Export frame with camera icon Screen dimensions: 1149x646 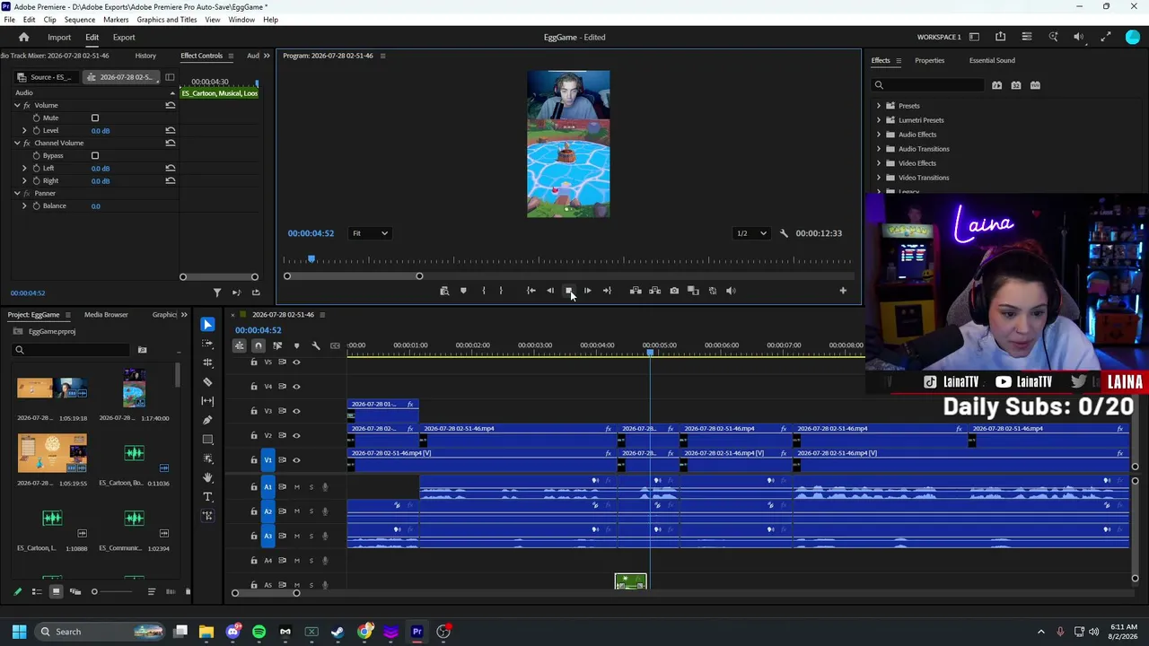tap(674, 291)
